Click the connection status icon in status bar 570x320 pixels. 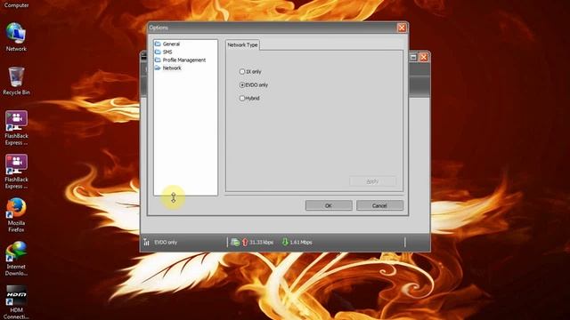click(235, 242)
